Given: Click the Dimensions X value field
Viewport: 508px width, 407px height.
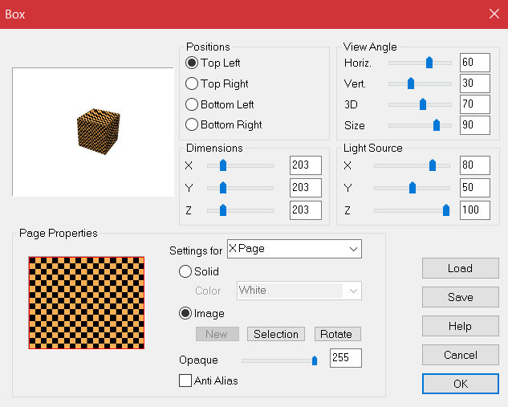Looking at the screenshot, I should point(305,165).
